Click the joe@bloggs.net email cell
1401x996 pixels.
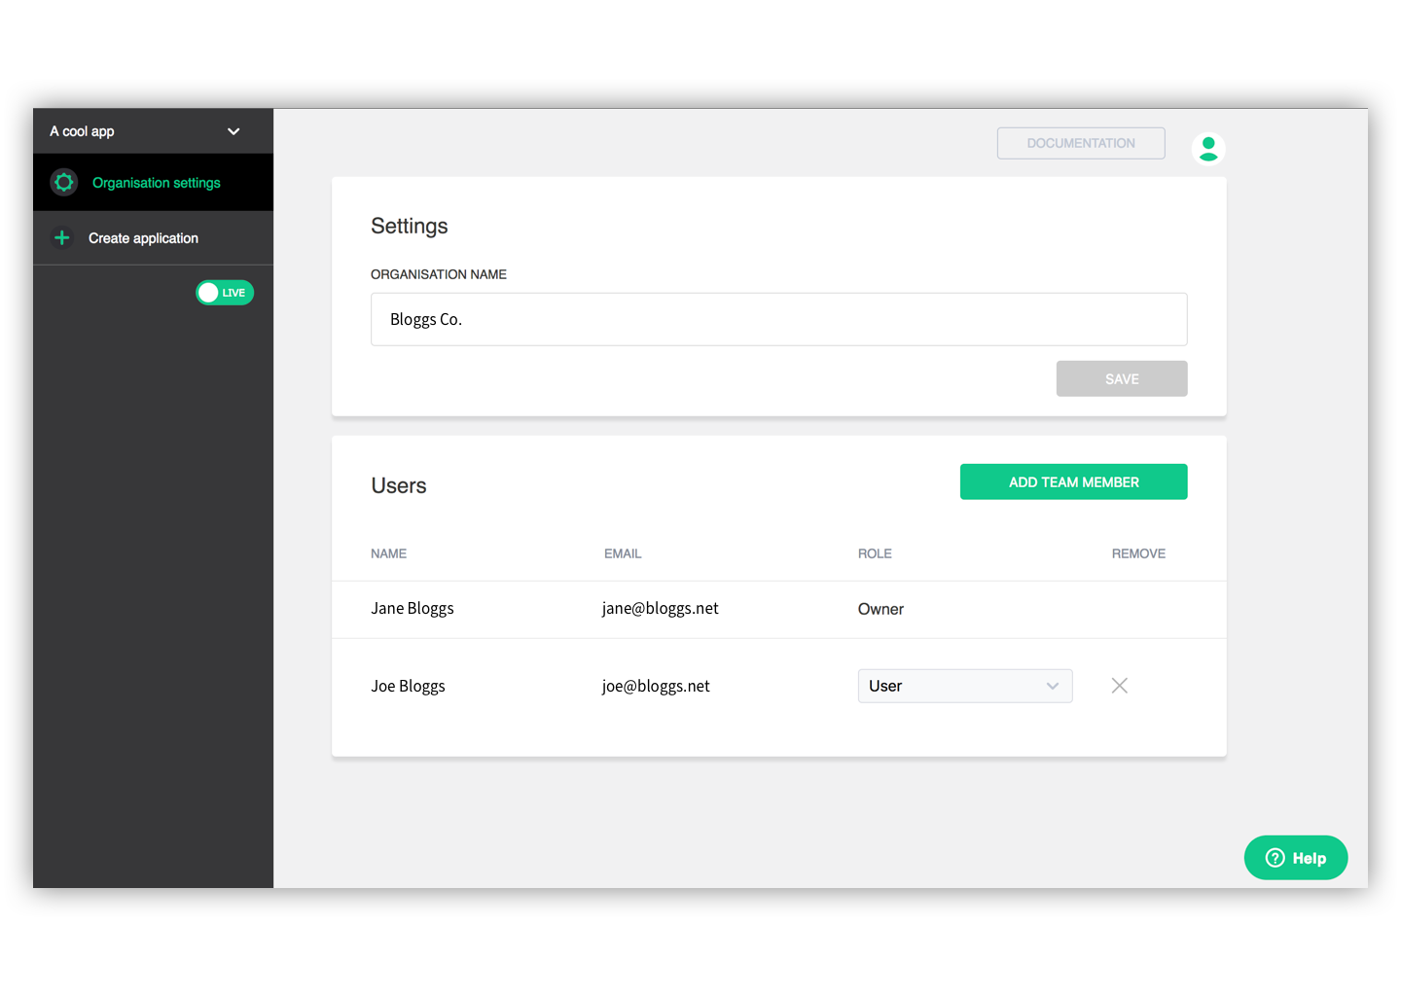point(656,687)
